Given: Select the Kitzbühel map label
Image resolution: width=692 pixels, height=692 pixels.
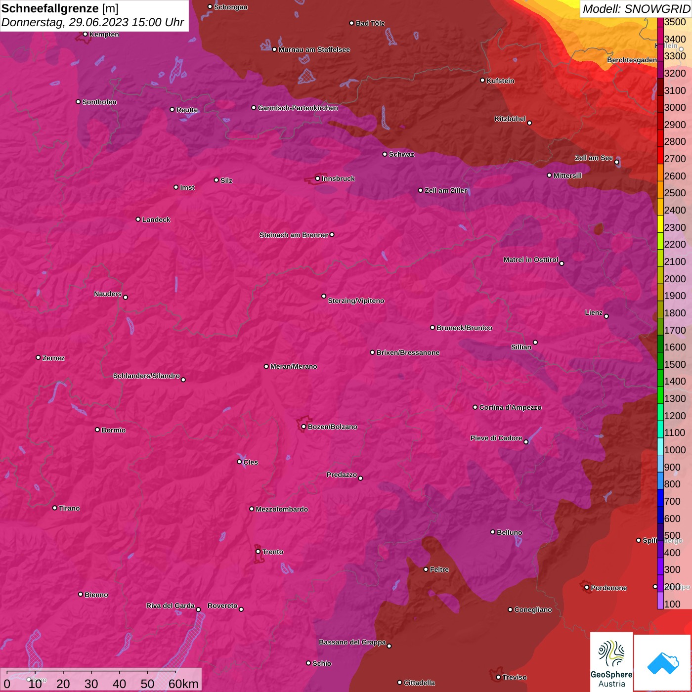Looking at the screenshot, I should (x=510, y=119).
